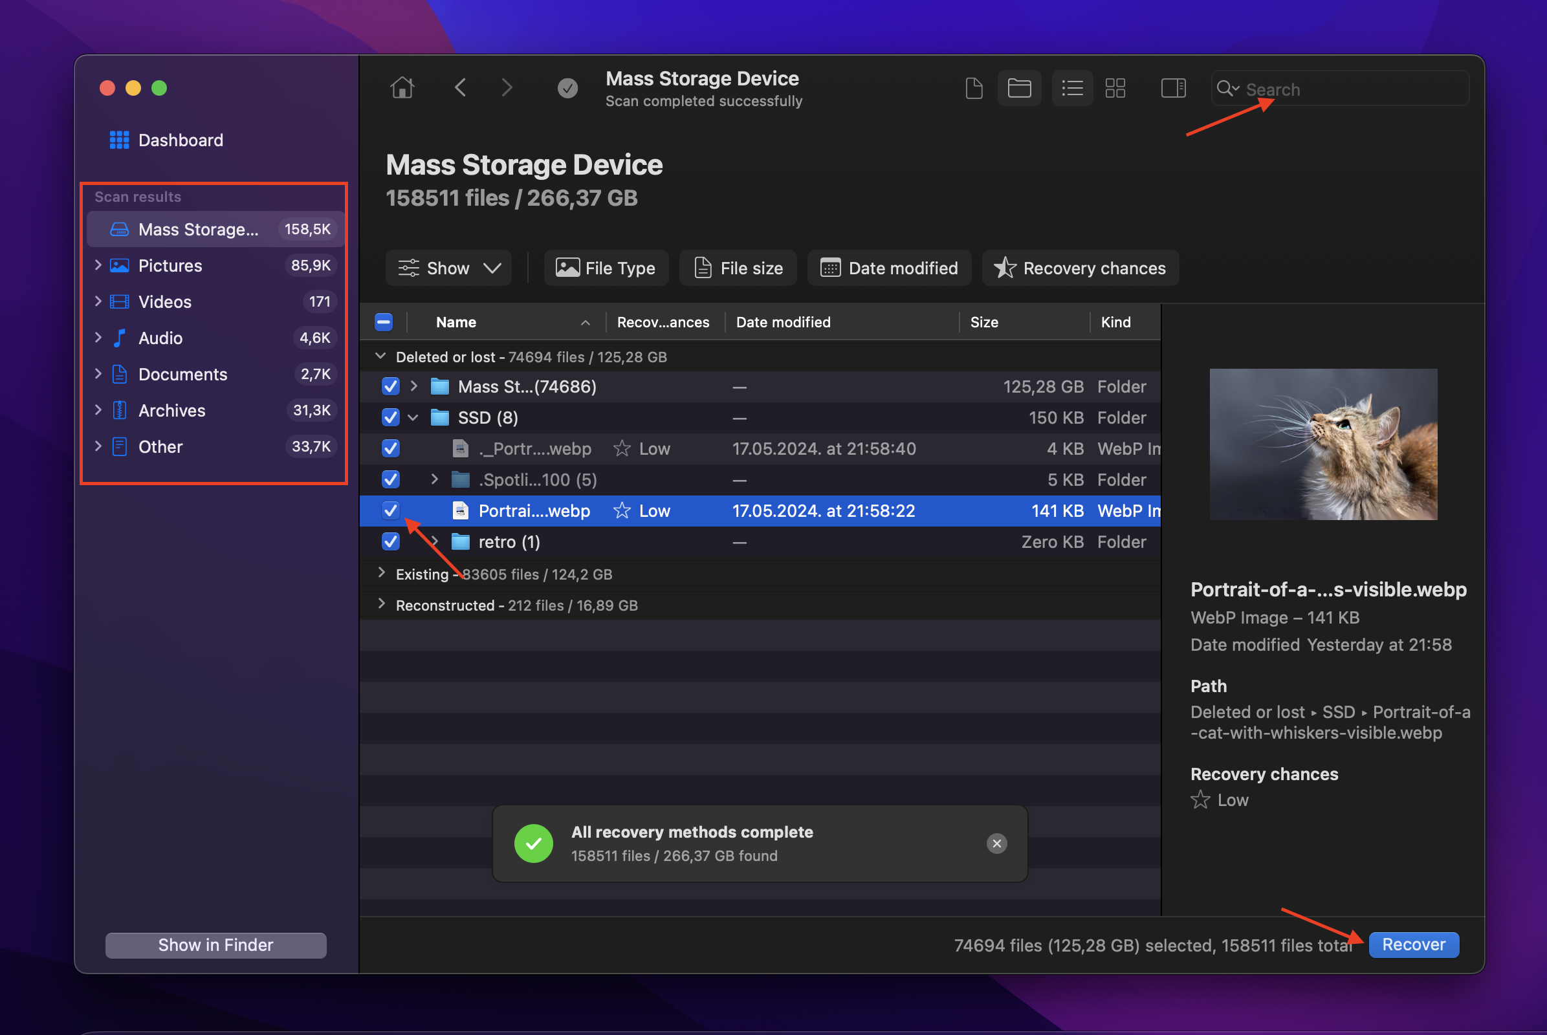The image size is (1547, 1035).
Task: Toggle the preview sidebar panel icon
Action: [1173, 88]
